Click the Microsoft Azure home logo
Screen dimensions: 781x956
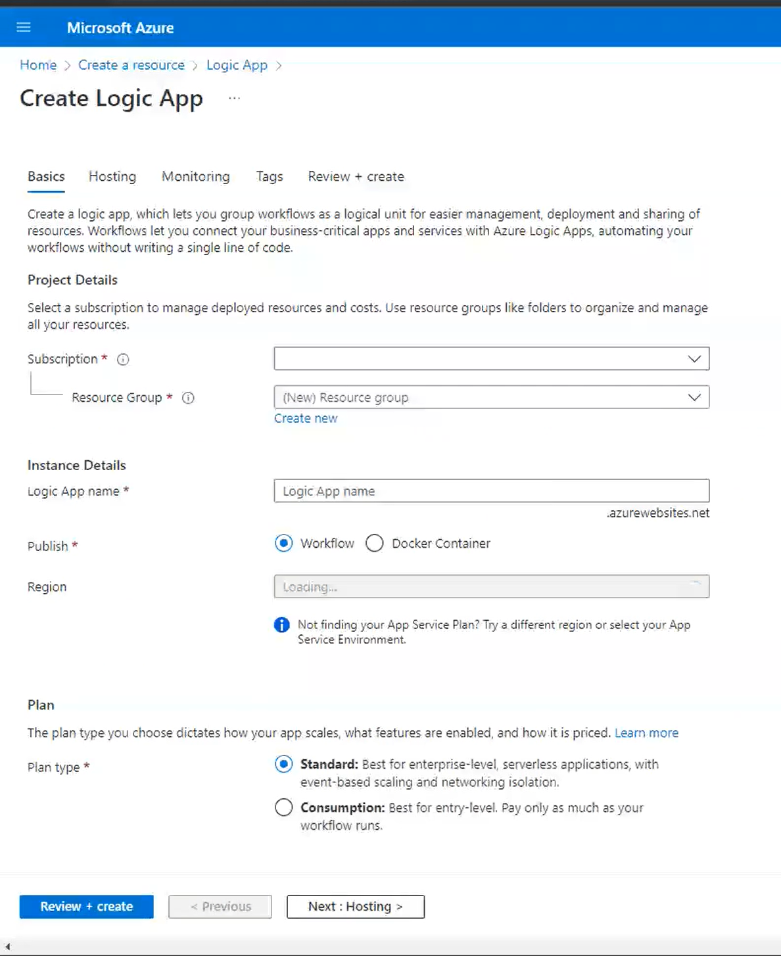pyautogui.click(x=120, y=27)
